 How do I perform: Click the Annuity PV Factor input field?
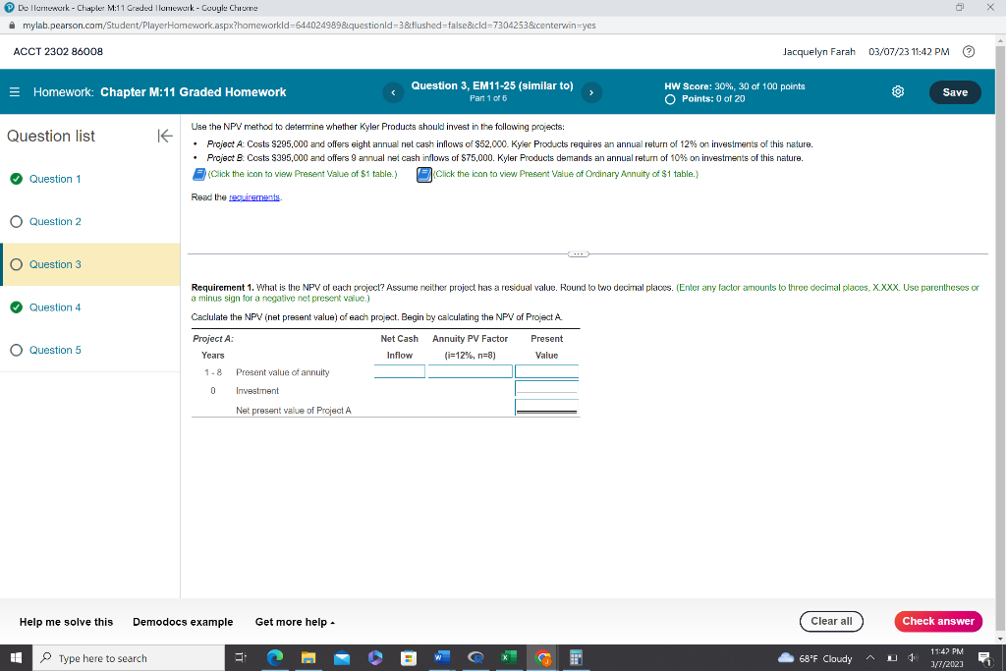(x=471, y=371)
